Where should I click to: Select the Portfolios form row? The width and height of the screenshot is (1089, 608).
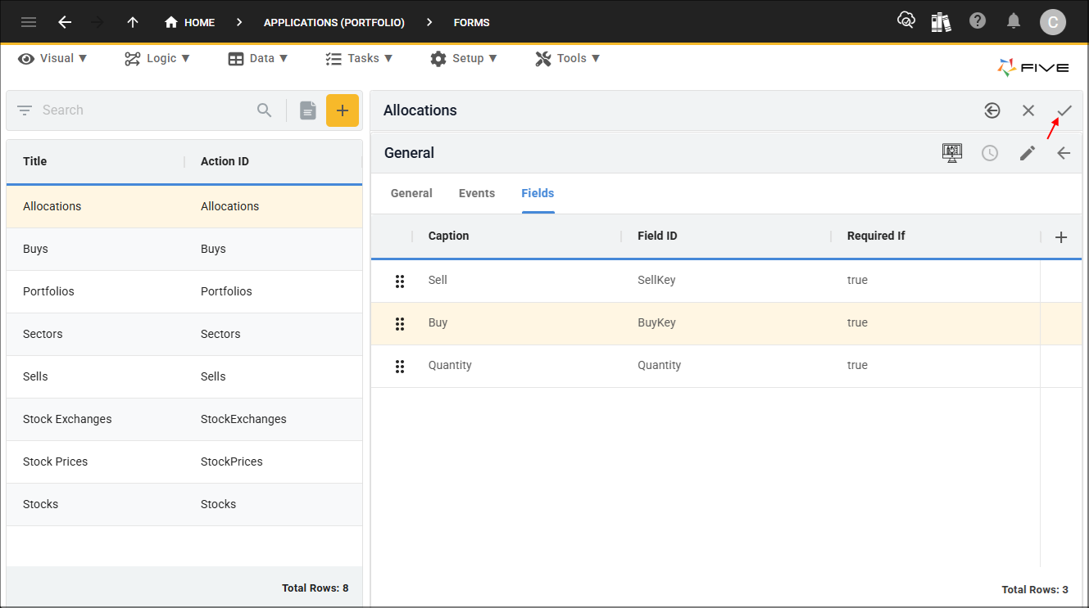click(184, 291)
